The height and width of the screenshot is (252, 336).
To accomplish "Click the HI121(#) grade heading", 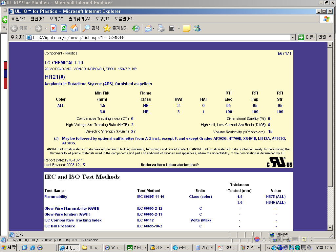I will click(55, 77).
